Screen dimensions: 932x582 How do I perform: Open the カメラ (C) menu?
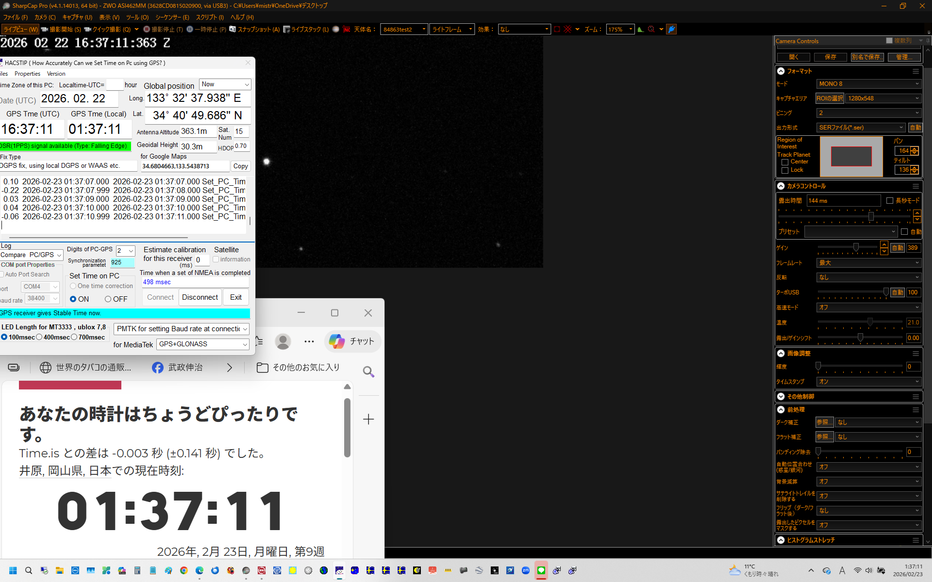[x=45, y=17]
